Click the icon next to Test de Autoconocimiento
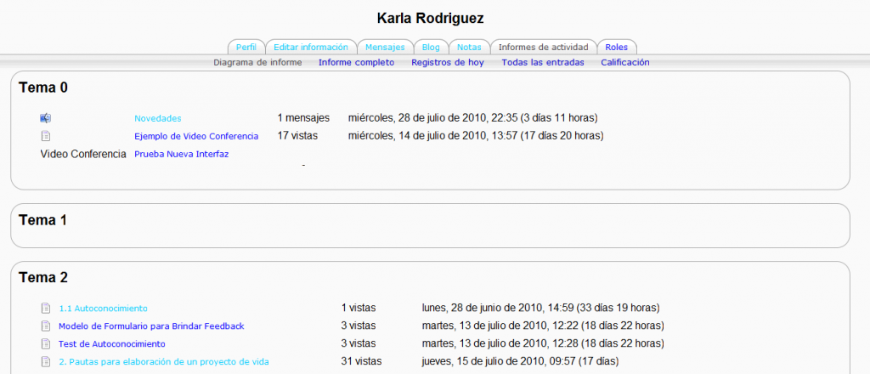The height and width of the screenshot is (374, 870). (x=46, y=343)
